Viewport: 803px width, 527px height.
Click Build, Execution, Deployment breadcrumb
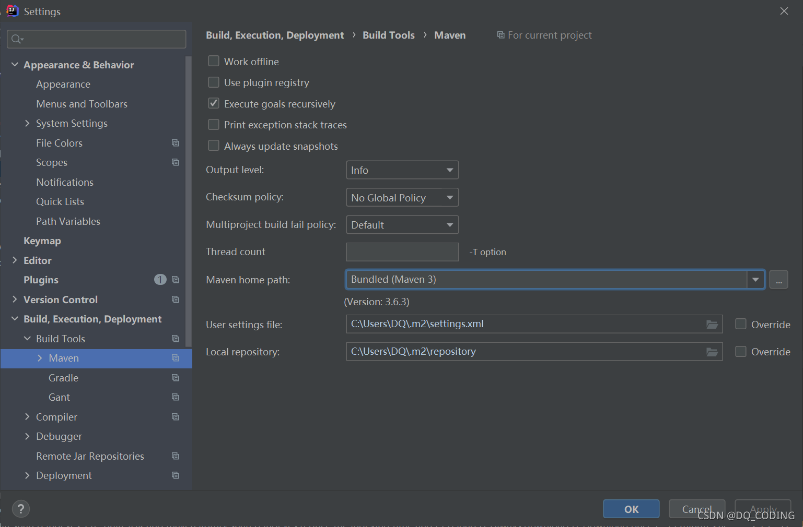(x=275, y=35)
